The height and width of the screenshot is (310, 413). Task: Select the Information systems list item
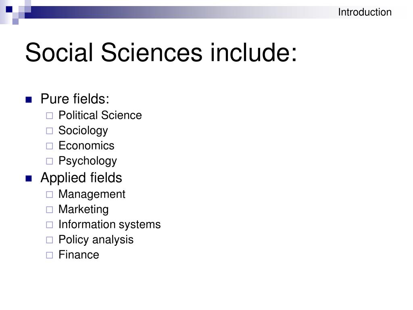pyautogui.click(x=109, y=224)
